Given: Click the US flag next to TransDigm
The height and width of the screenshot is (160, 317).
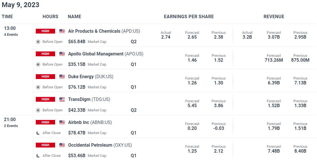Looking at the screenshot, I should [x=62, y=99].
